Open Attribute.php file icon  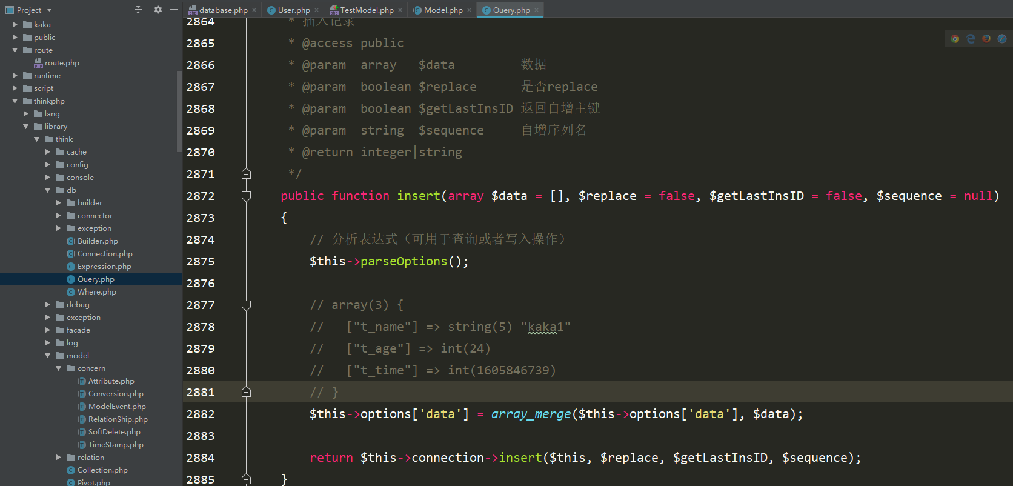click(x=82, y=381)
